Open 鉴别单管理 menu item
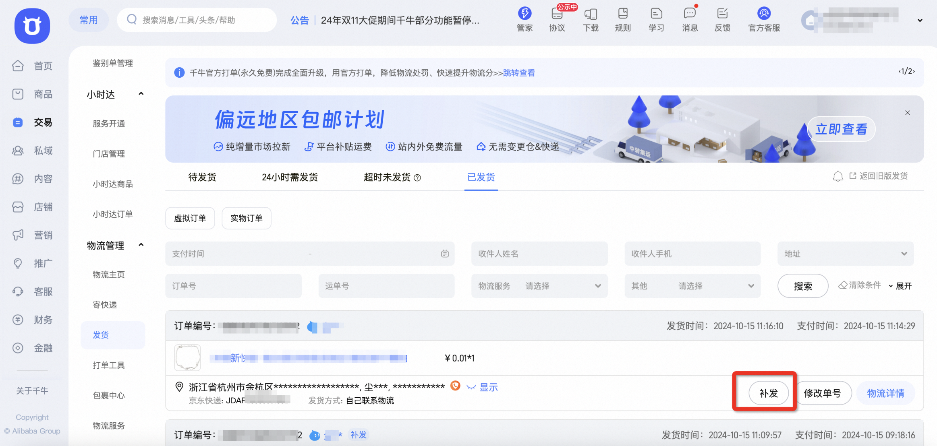This screenshot has width=937, height=446. 113,63
